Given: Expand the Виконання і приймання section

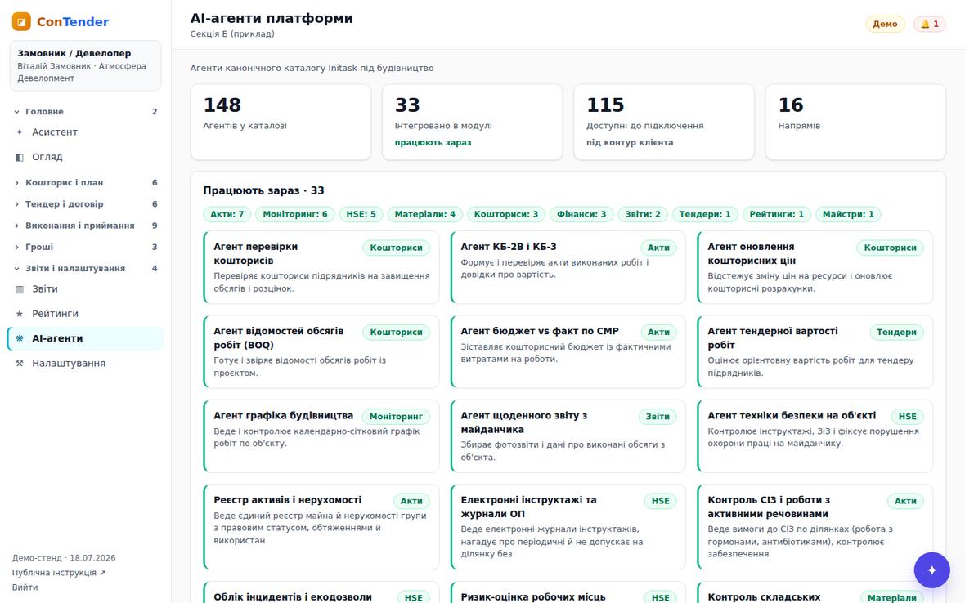Looking at the screenshot, I should (86, 226).
